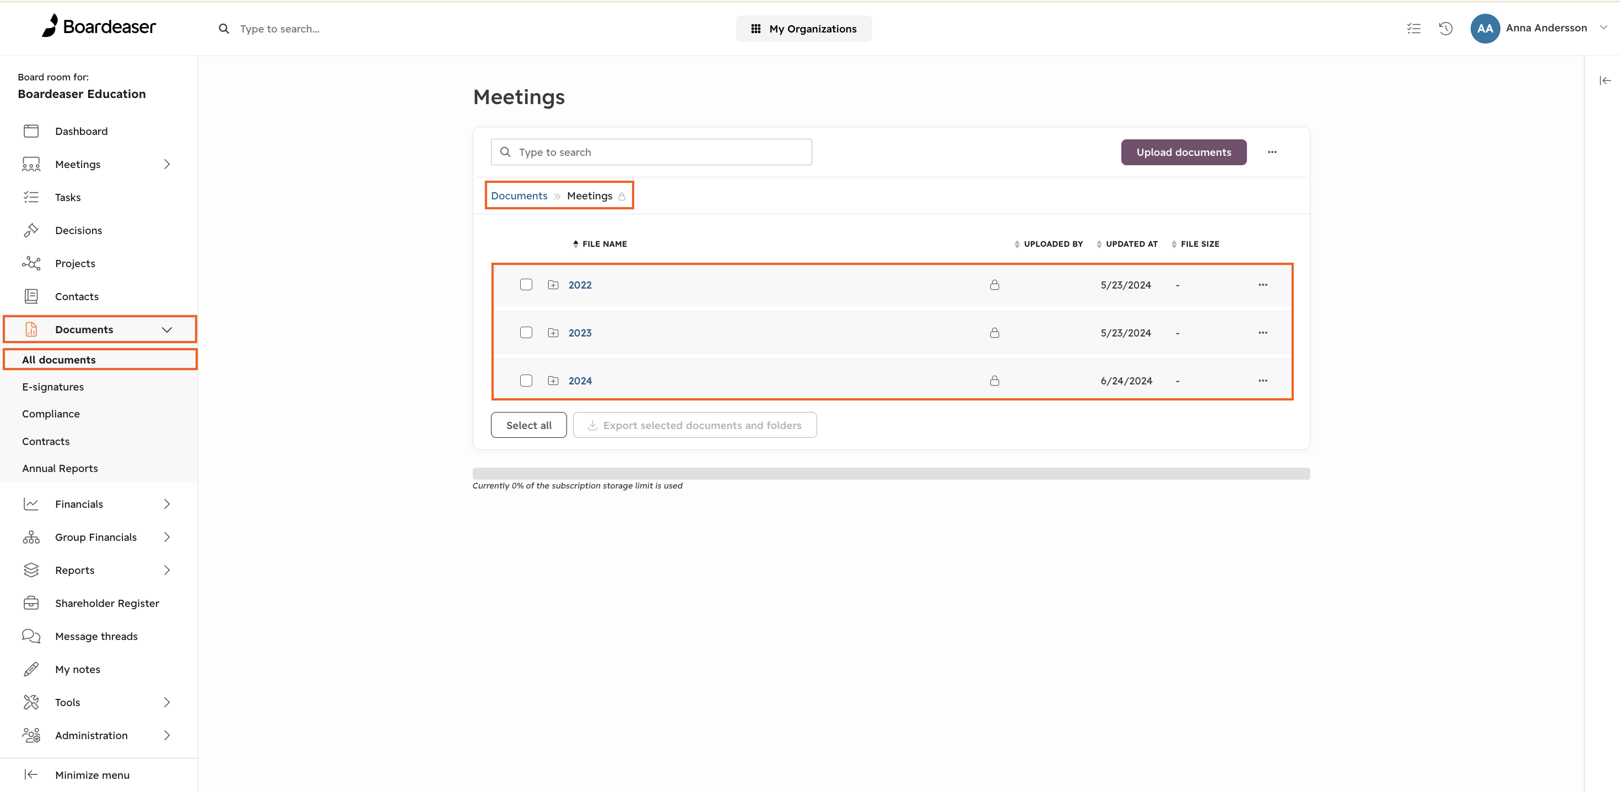Click the Message threads chat icon
The height and width of the screenshot is (792, 1620).
point(31,636)
